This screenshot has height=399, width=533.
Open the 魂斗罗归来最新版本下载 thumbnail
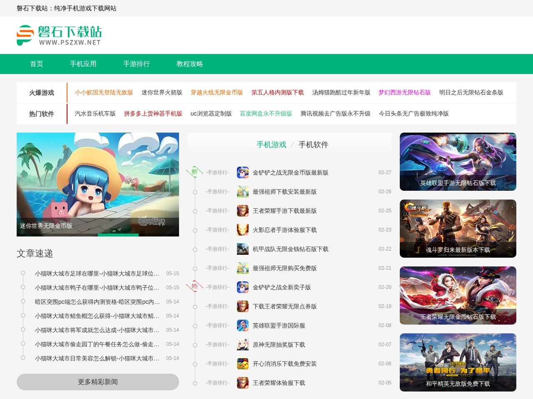[458, 229]
